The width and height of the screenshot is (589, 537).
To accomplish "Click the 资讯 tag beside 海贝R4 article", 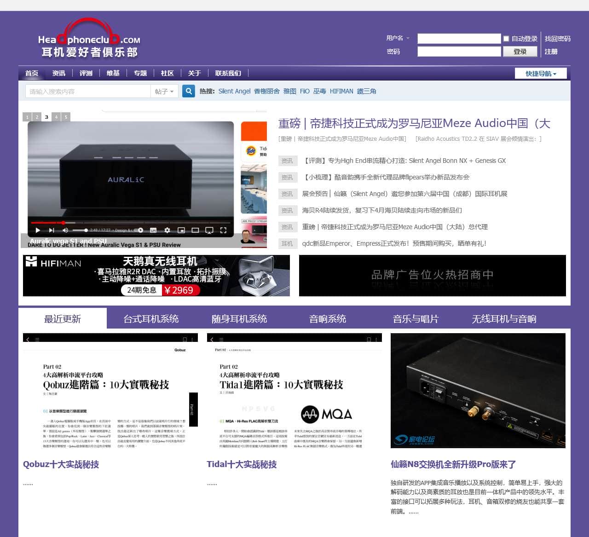I will pos(287,210).
